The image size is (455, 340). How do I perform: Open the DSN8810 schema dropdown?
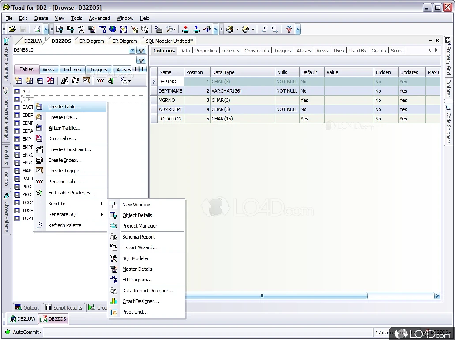click(x=132, y=50)
